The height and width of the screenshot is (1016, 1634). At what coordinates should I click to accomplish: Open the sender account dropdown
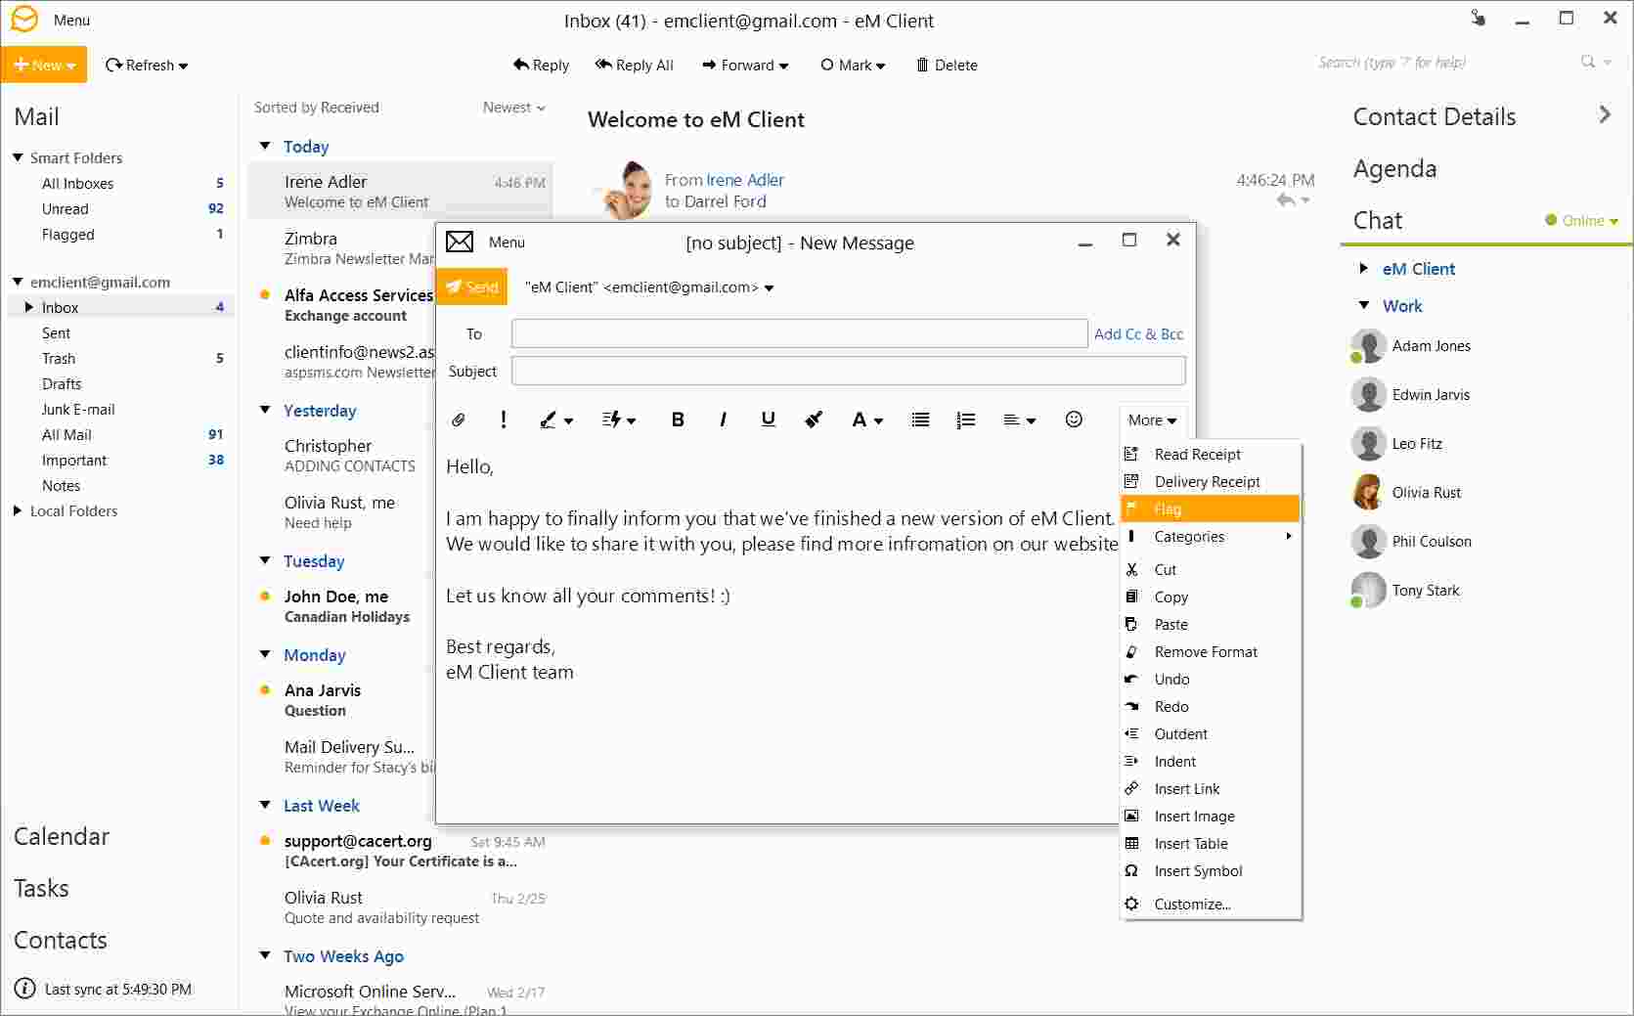click(769, 287)
